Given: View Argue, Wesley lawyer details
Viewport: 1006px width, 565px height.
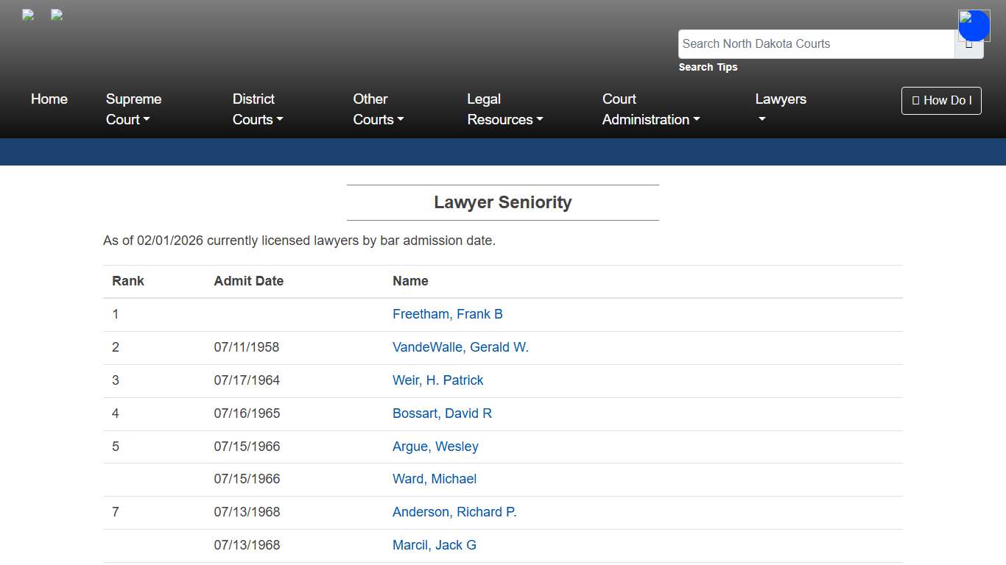Looking at the screenshot, I should pyautogui.click(x=435, y=447).
